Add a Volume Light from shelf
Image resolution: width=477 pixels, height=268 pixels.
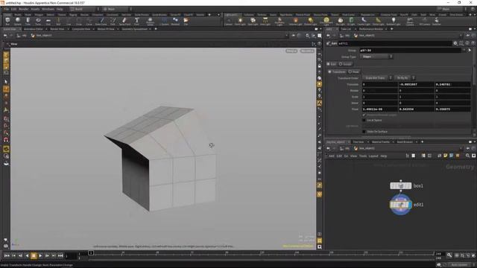pos(295,21)
